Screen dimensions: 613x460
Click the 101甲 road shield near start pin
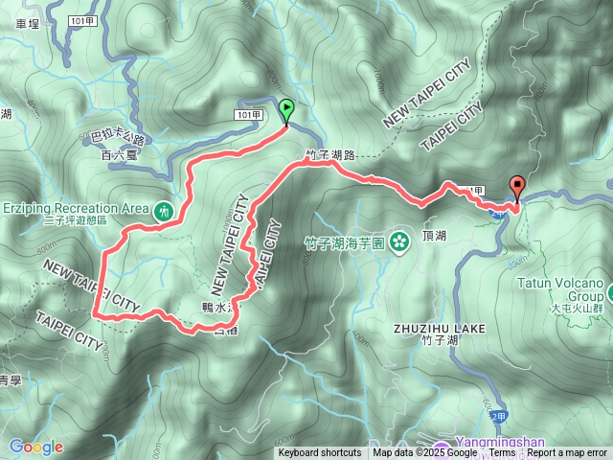(x=249, y=115)
